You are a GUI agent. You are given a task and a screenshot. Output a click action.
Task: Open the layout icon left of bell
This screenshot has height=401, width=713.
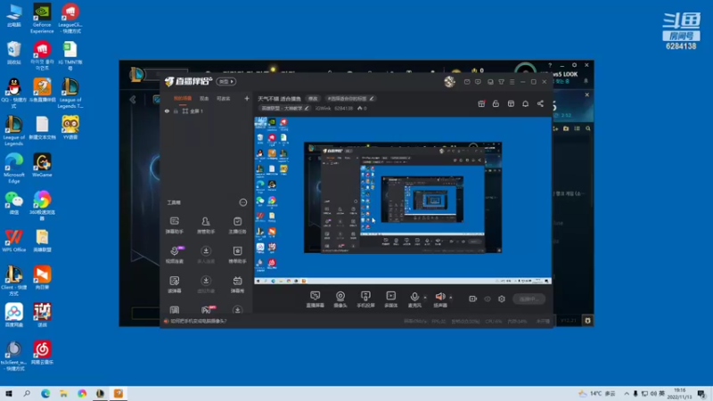pos(511,103)
